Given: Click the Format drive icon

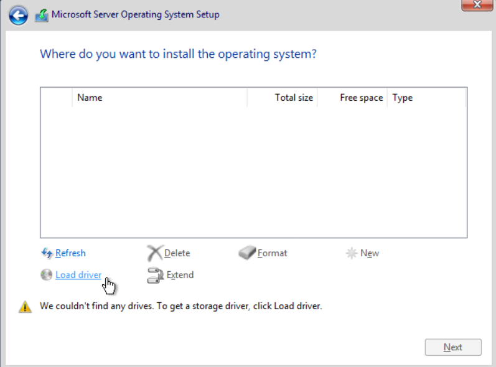Looking at the screenshot, I should click(247, 253).
